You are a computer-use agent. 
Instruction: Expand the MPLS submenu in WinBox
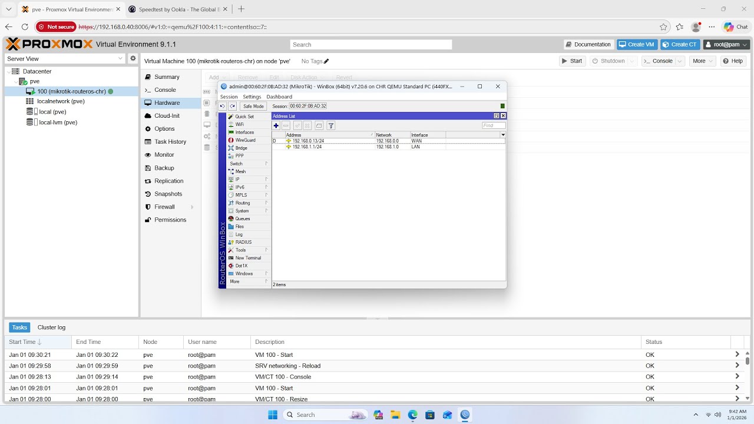tap(249, 195)
